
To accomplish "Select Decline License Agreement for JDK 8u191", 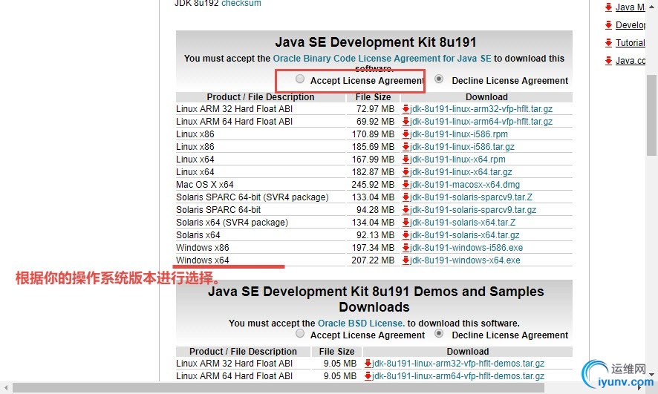I will pos(439,79).
